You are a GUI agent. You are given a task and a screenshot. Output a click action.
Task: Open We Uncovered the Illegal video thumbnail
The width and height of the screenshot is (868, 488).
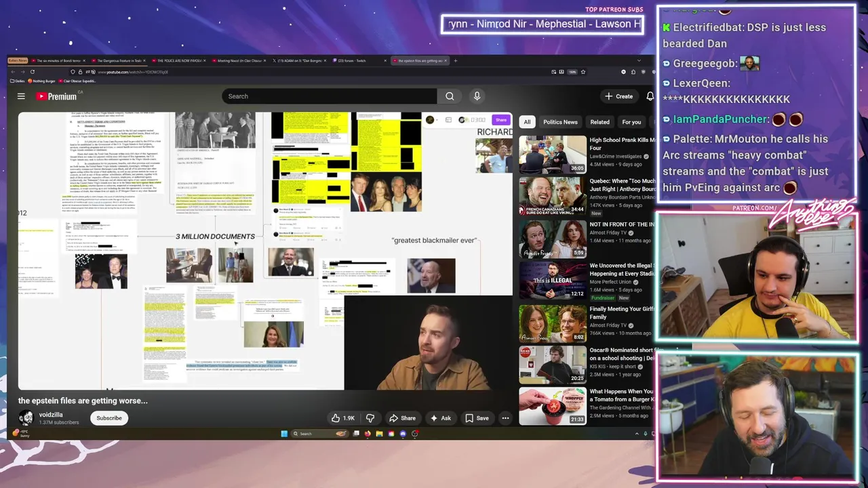(x=553, y=281)
